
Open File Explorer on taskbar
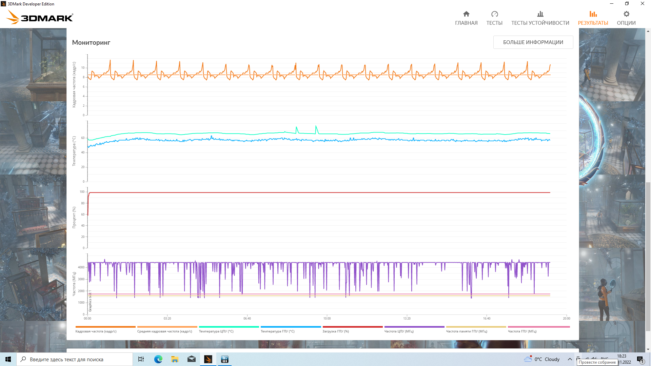[175, 359]
